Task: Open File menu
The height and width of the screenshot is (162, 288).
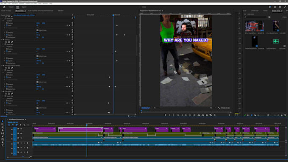Action: tap(1, 4)
